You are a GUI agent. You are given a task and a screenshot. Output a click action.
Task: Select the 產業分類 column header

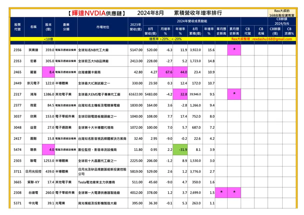pyautogui.click(x=66, y=27)
